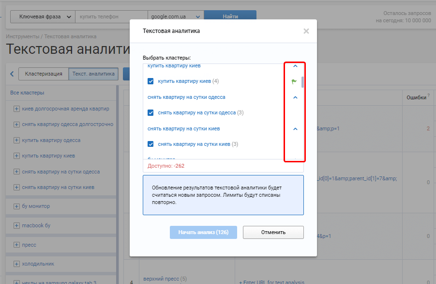This screenshot has height=284, width=436.
Task: Click снять квартиру на сутки киев heading
Action: [x=183, y=128]
